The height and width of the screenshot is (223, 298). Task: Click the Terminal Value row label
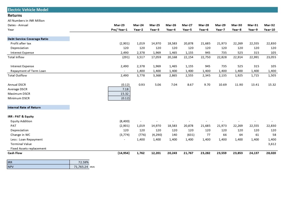point(21,144)
